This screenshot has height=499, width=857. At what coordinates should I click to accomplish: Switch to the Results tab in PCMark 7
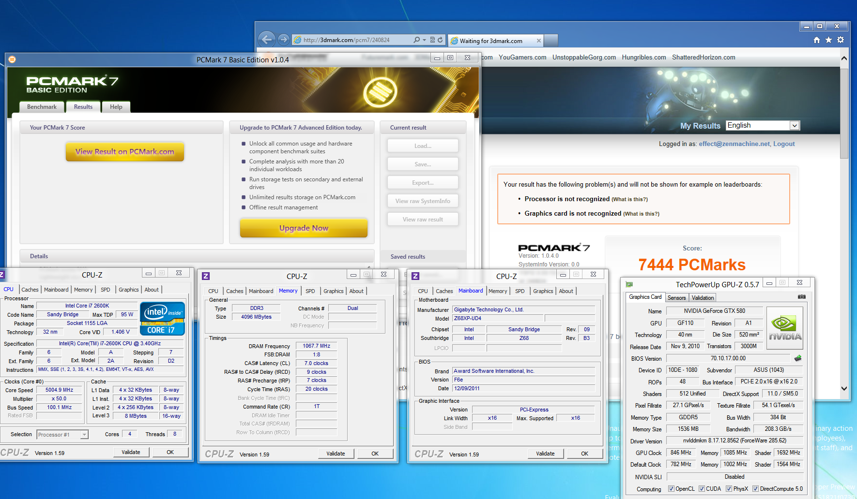(83, 107)
